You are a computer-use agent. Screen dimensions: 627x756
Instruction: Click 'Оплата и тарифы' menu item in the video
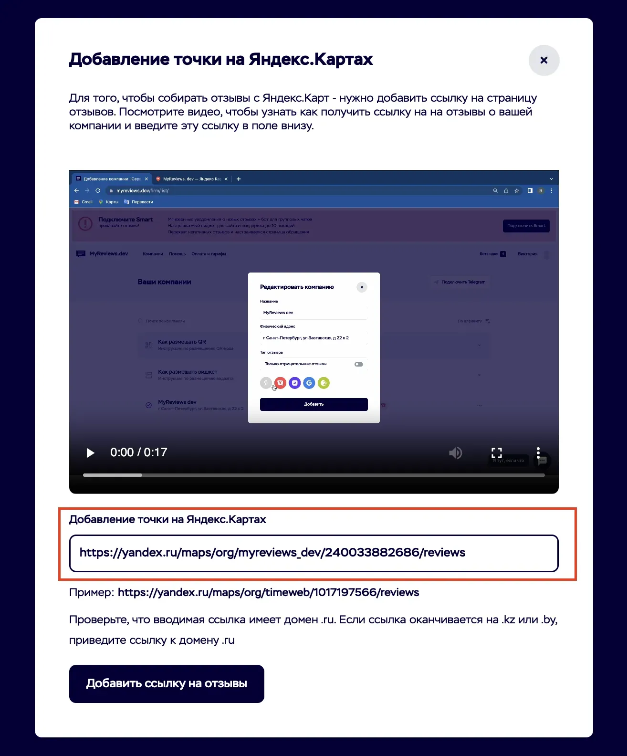tap(209, 254)
